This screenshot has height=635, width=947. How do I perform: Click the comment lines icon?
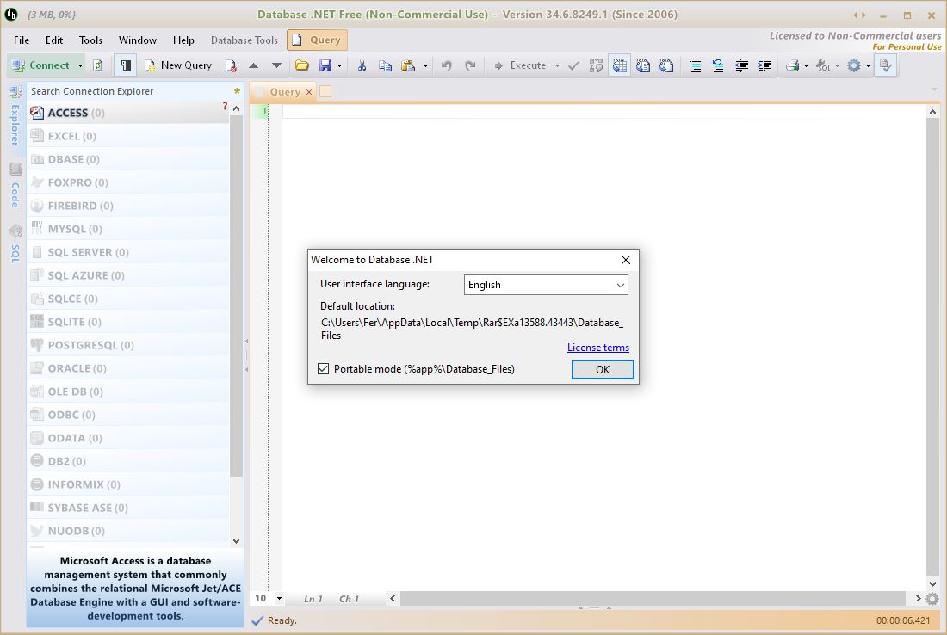(x=695, y=65)
